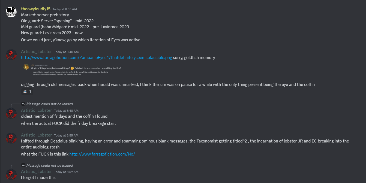Click Artistic_Lobster's avatar on the 8:40 AM message

11,54
